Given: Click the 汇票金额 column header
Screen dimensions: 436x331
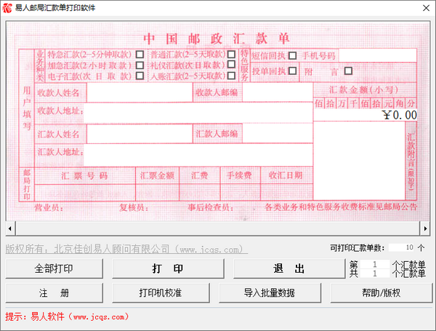Looking at the screenshot, I should [x=157, y=175].
